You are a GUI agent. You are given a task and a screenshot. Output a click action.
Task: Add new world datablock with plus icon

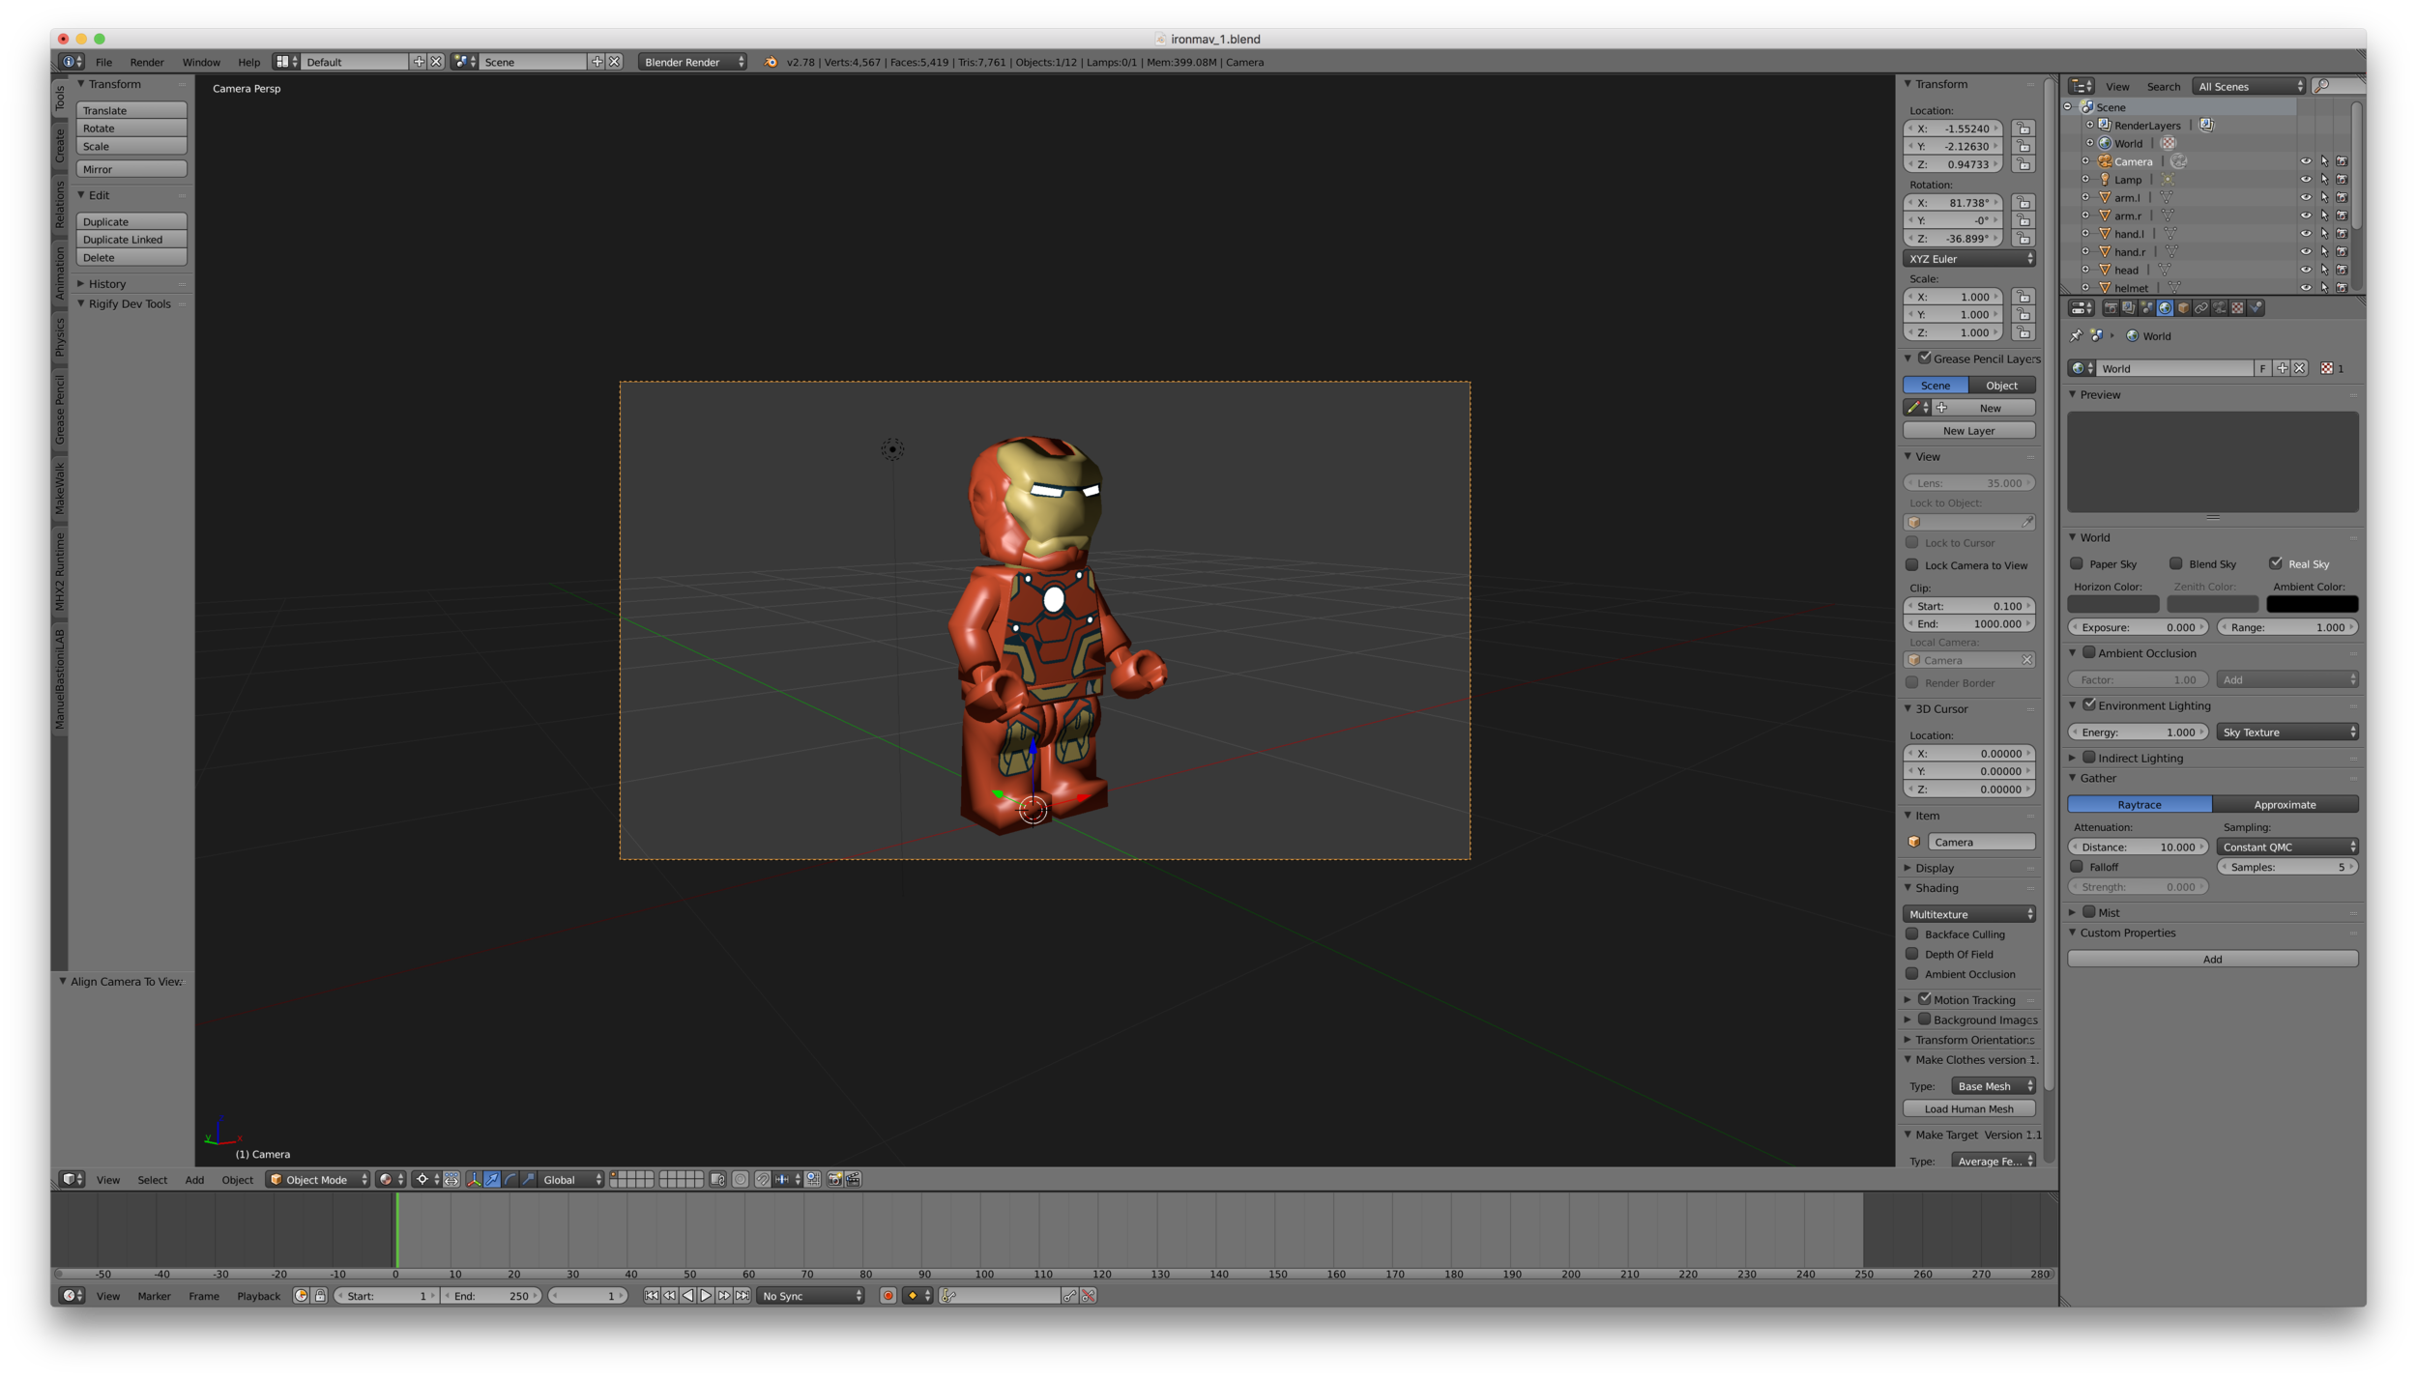[2282, 368]
